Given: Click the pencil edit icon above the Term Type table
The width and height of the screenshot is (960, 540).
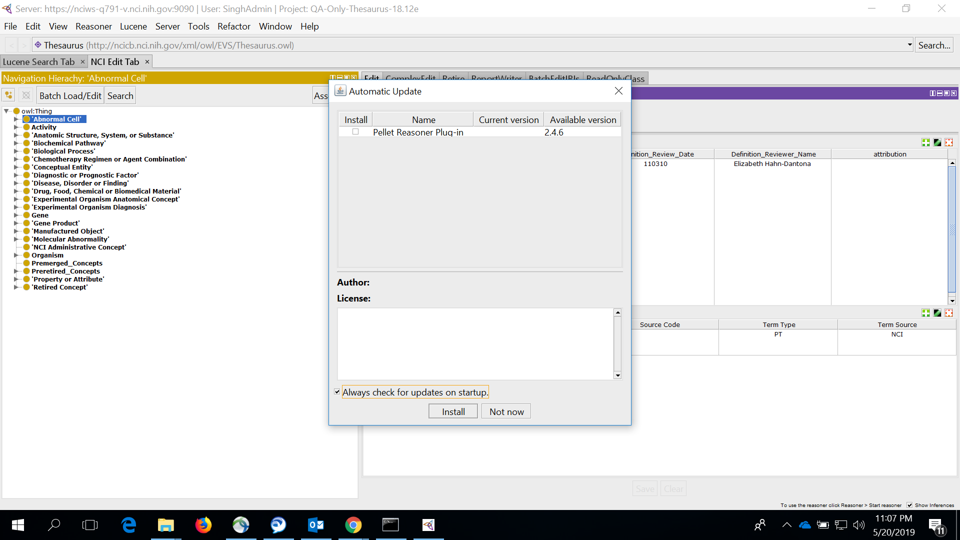Looking at the screenshot, I should 937,313.
